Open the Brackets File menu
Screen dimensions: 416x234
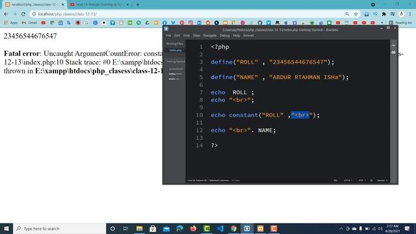168,36
